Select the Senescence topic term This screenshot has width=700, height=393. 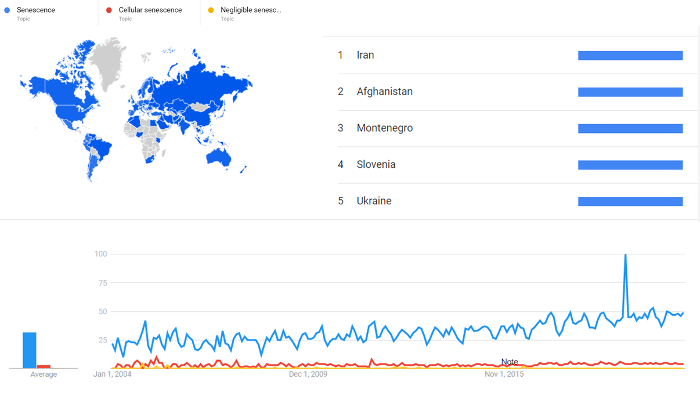36,10
